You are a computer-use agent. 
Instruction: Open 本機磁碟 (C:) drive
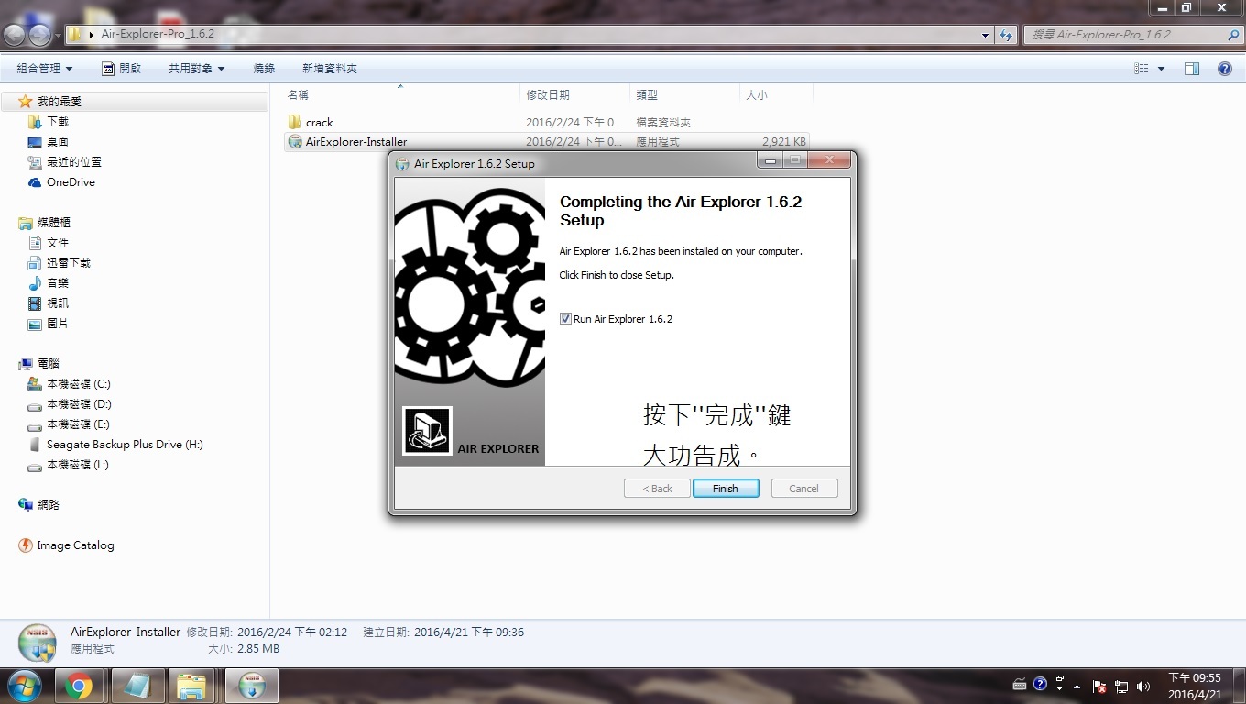(x=79, y=384)
